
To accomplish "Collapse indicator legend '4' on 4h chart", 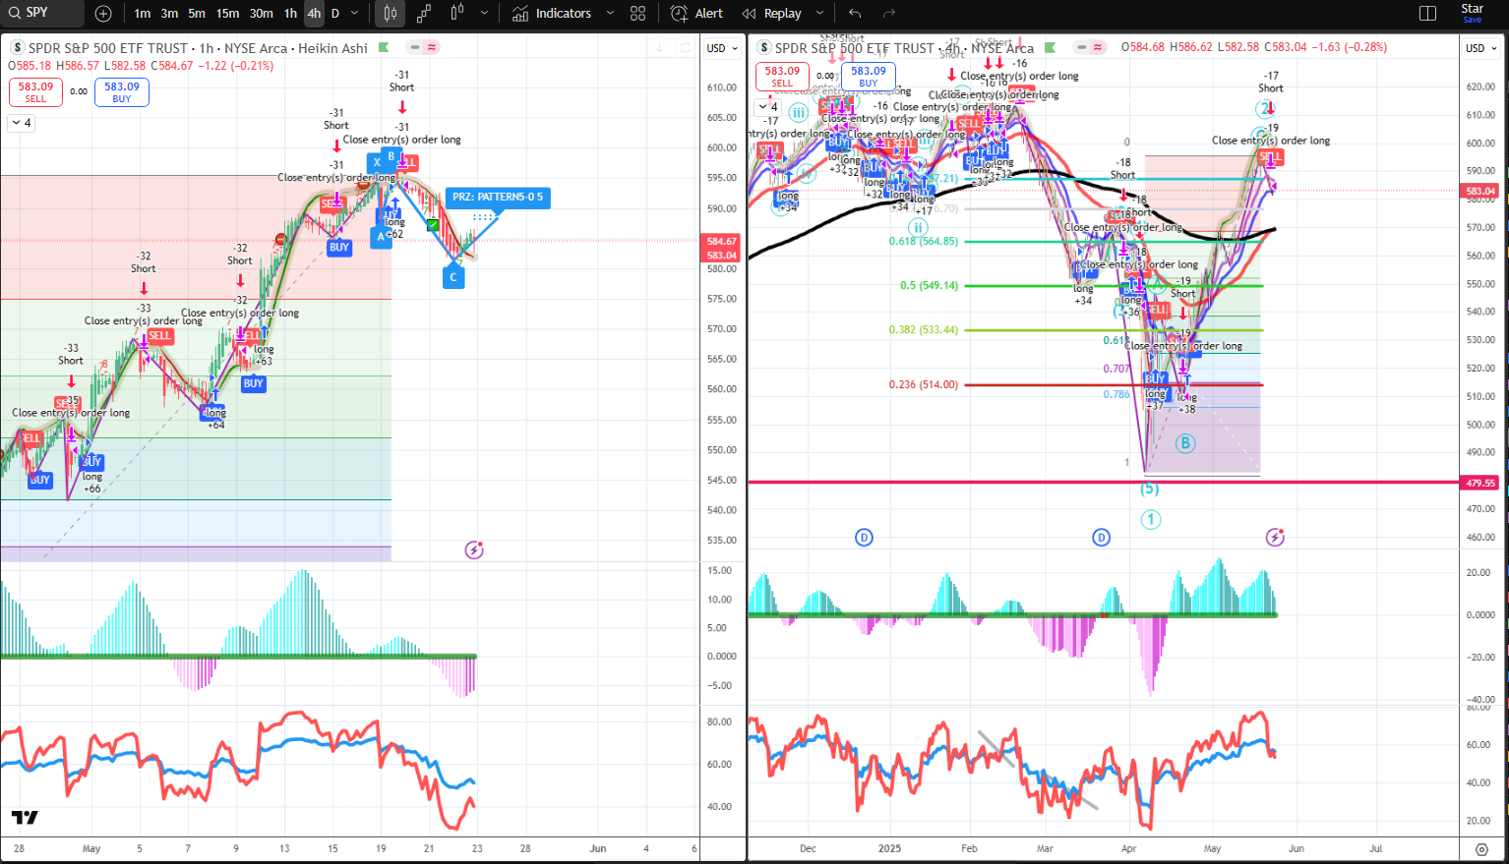I will (767, 107).
